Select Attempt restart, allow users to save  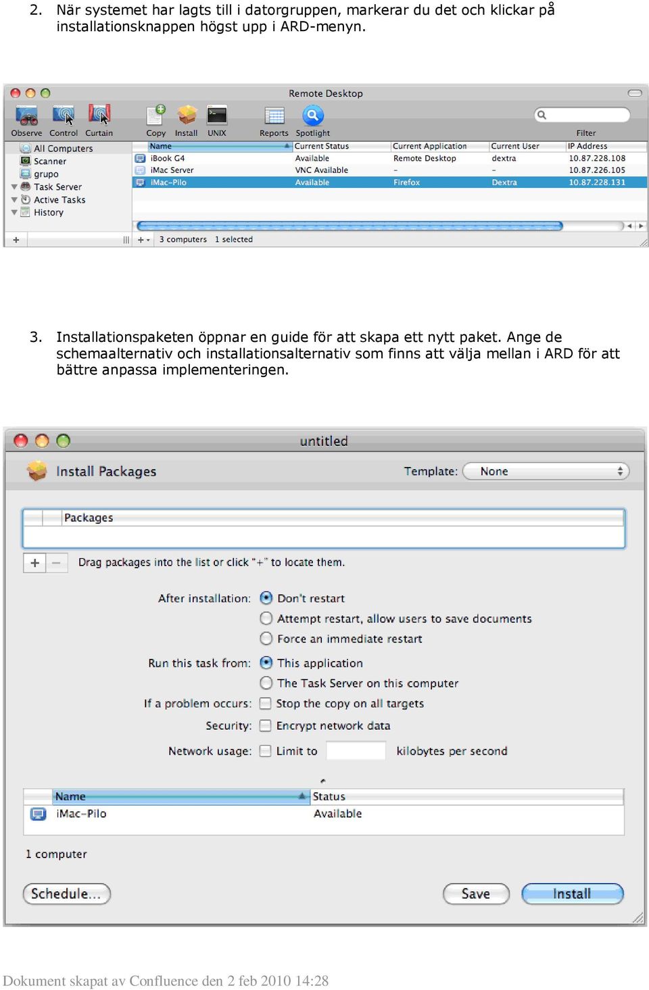[x=266, y=618]
